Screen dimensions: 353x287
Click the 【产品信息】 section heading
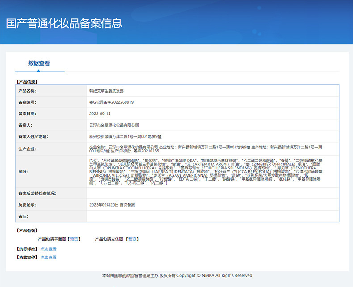click(x=27, y=82)
